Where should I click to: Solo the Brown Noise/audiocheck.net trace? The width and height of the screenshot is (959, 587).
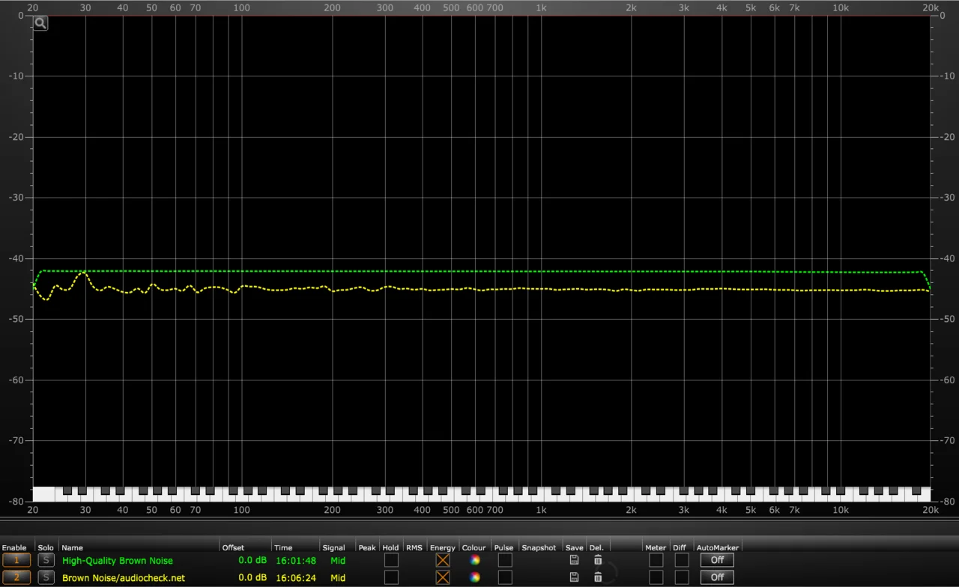[46, 577]
